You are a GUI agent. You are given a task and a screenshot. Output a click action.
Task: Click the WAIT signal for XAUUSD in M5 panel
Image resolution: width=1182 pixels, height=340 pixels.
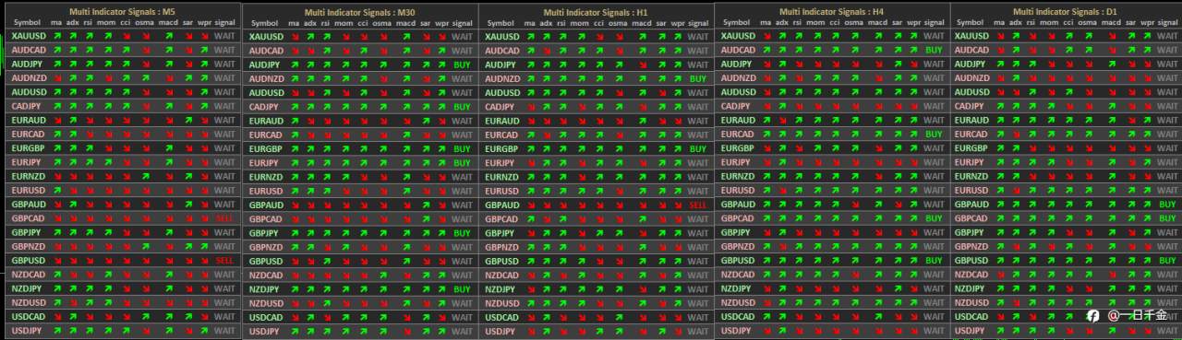(x=224, y=36)
